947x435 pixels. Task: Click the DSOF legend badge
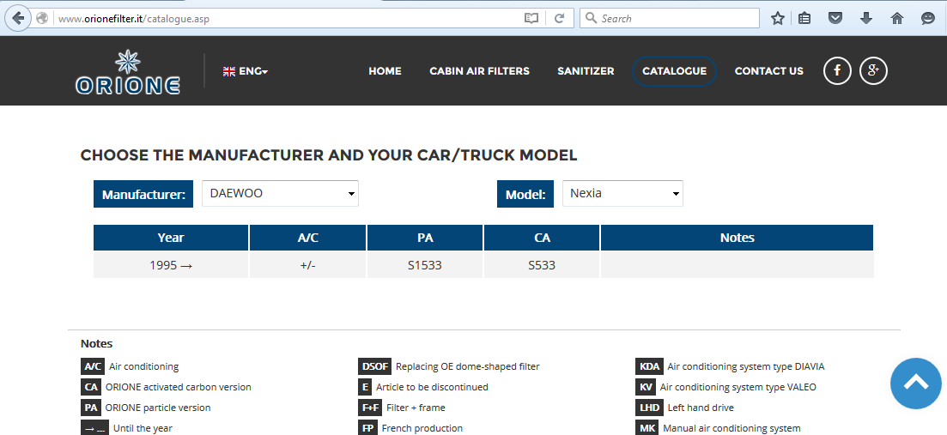tap(374, 366)
